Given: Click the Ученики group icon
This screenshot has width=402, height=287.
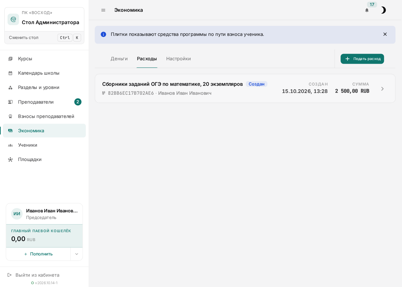Looking at the screenshot, I should click(x=10, y=145).
